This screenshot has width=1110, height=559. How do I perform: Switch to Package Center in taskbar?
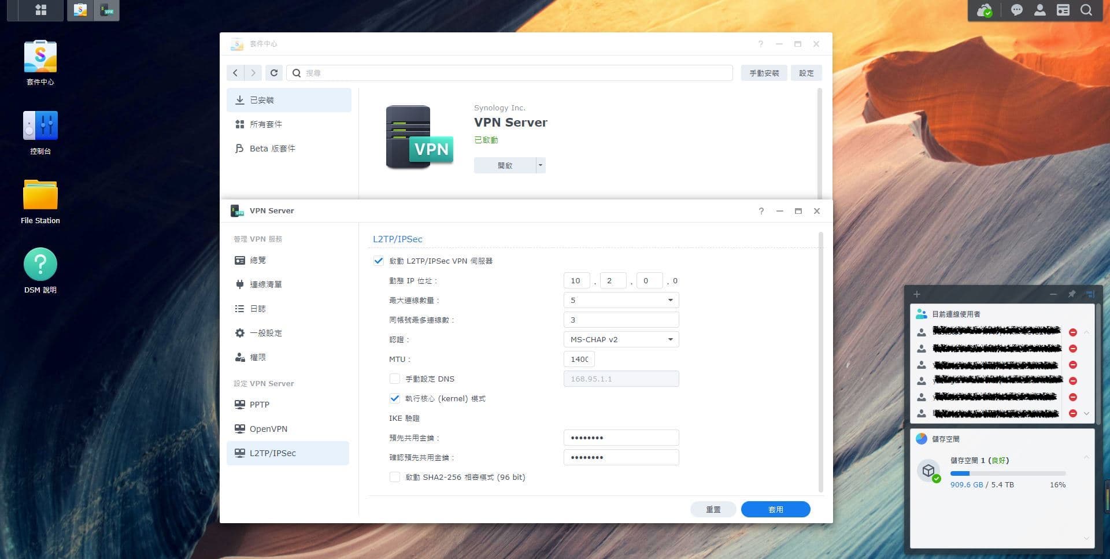tap(80, 10)
